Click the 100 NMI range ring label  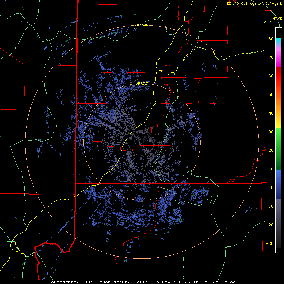tap(142, 25)
